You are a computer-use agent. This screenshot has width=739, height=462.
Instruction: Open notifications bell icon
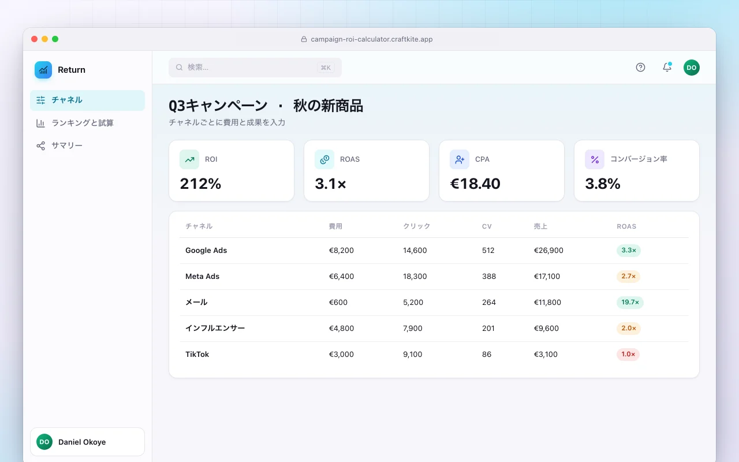click(x=667, y=67)
